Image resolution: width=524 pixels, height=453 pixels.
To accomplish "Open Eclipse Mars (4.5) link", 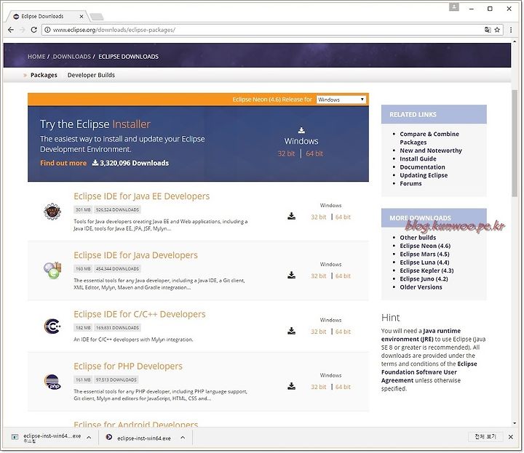I will point(424,254).
